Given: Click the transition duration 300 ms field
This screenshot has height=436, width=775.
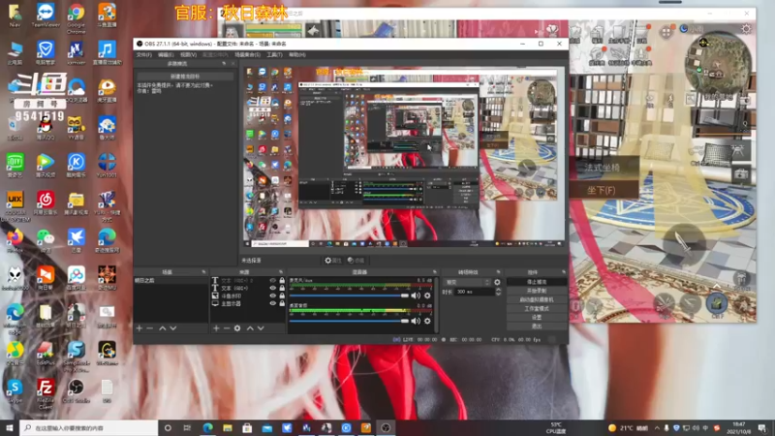Looking at the screenshot, I should click(475, 293).
